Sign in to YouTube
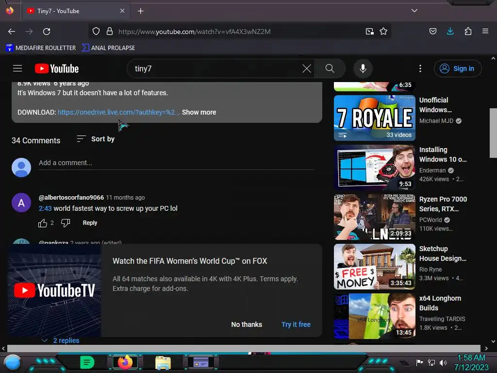The width and height of the screenshot is (497, 373). pyautogui.click(x=458, y=68)
